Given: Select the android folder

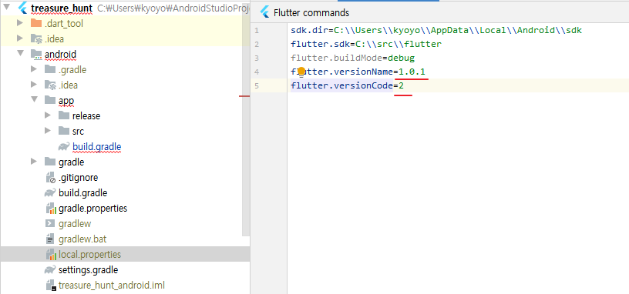Looking at the screenshot, I should click(61, 55).
